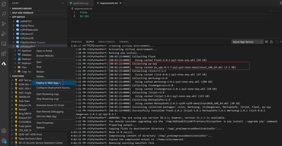Open the Azure view icon
This screenshot has height=146, width=282.
pos(4,63)
